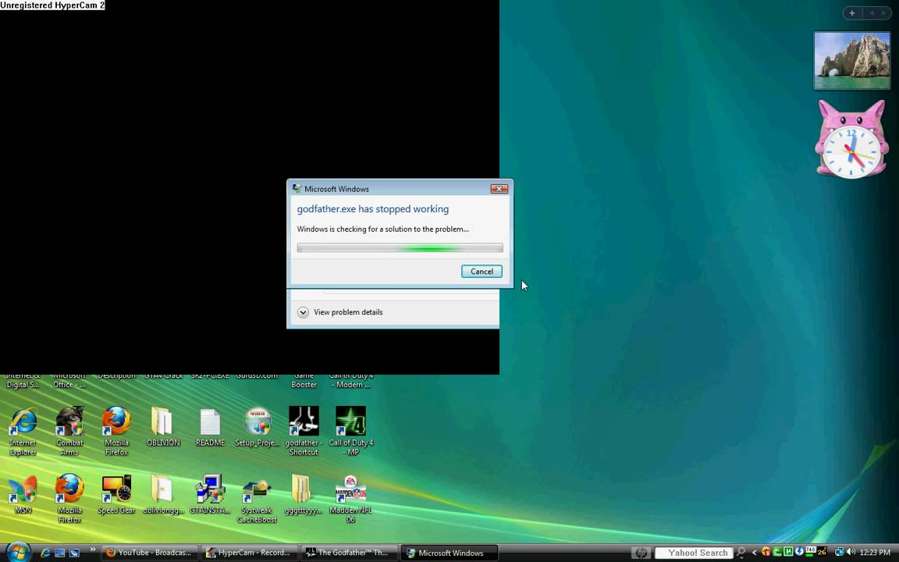Open the OBLIVION folder on the desktop
The image size is (899, 562).
click(163, 427)
